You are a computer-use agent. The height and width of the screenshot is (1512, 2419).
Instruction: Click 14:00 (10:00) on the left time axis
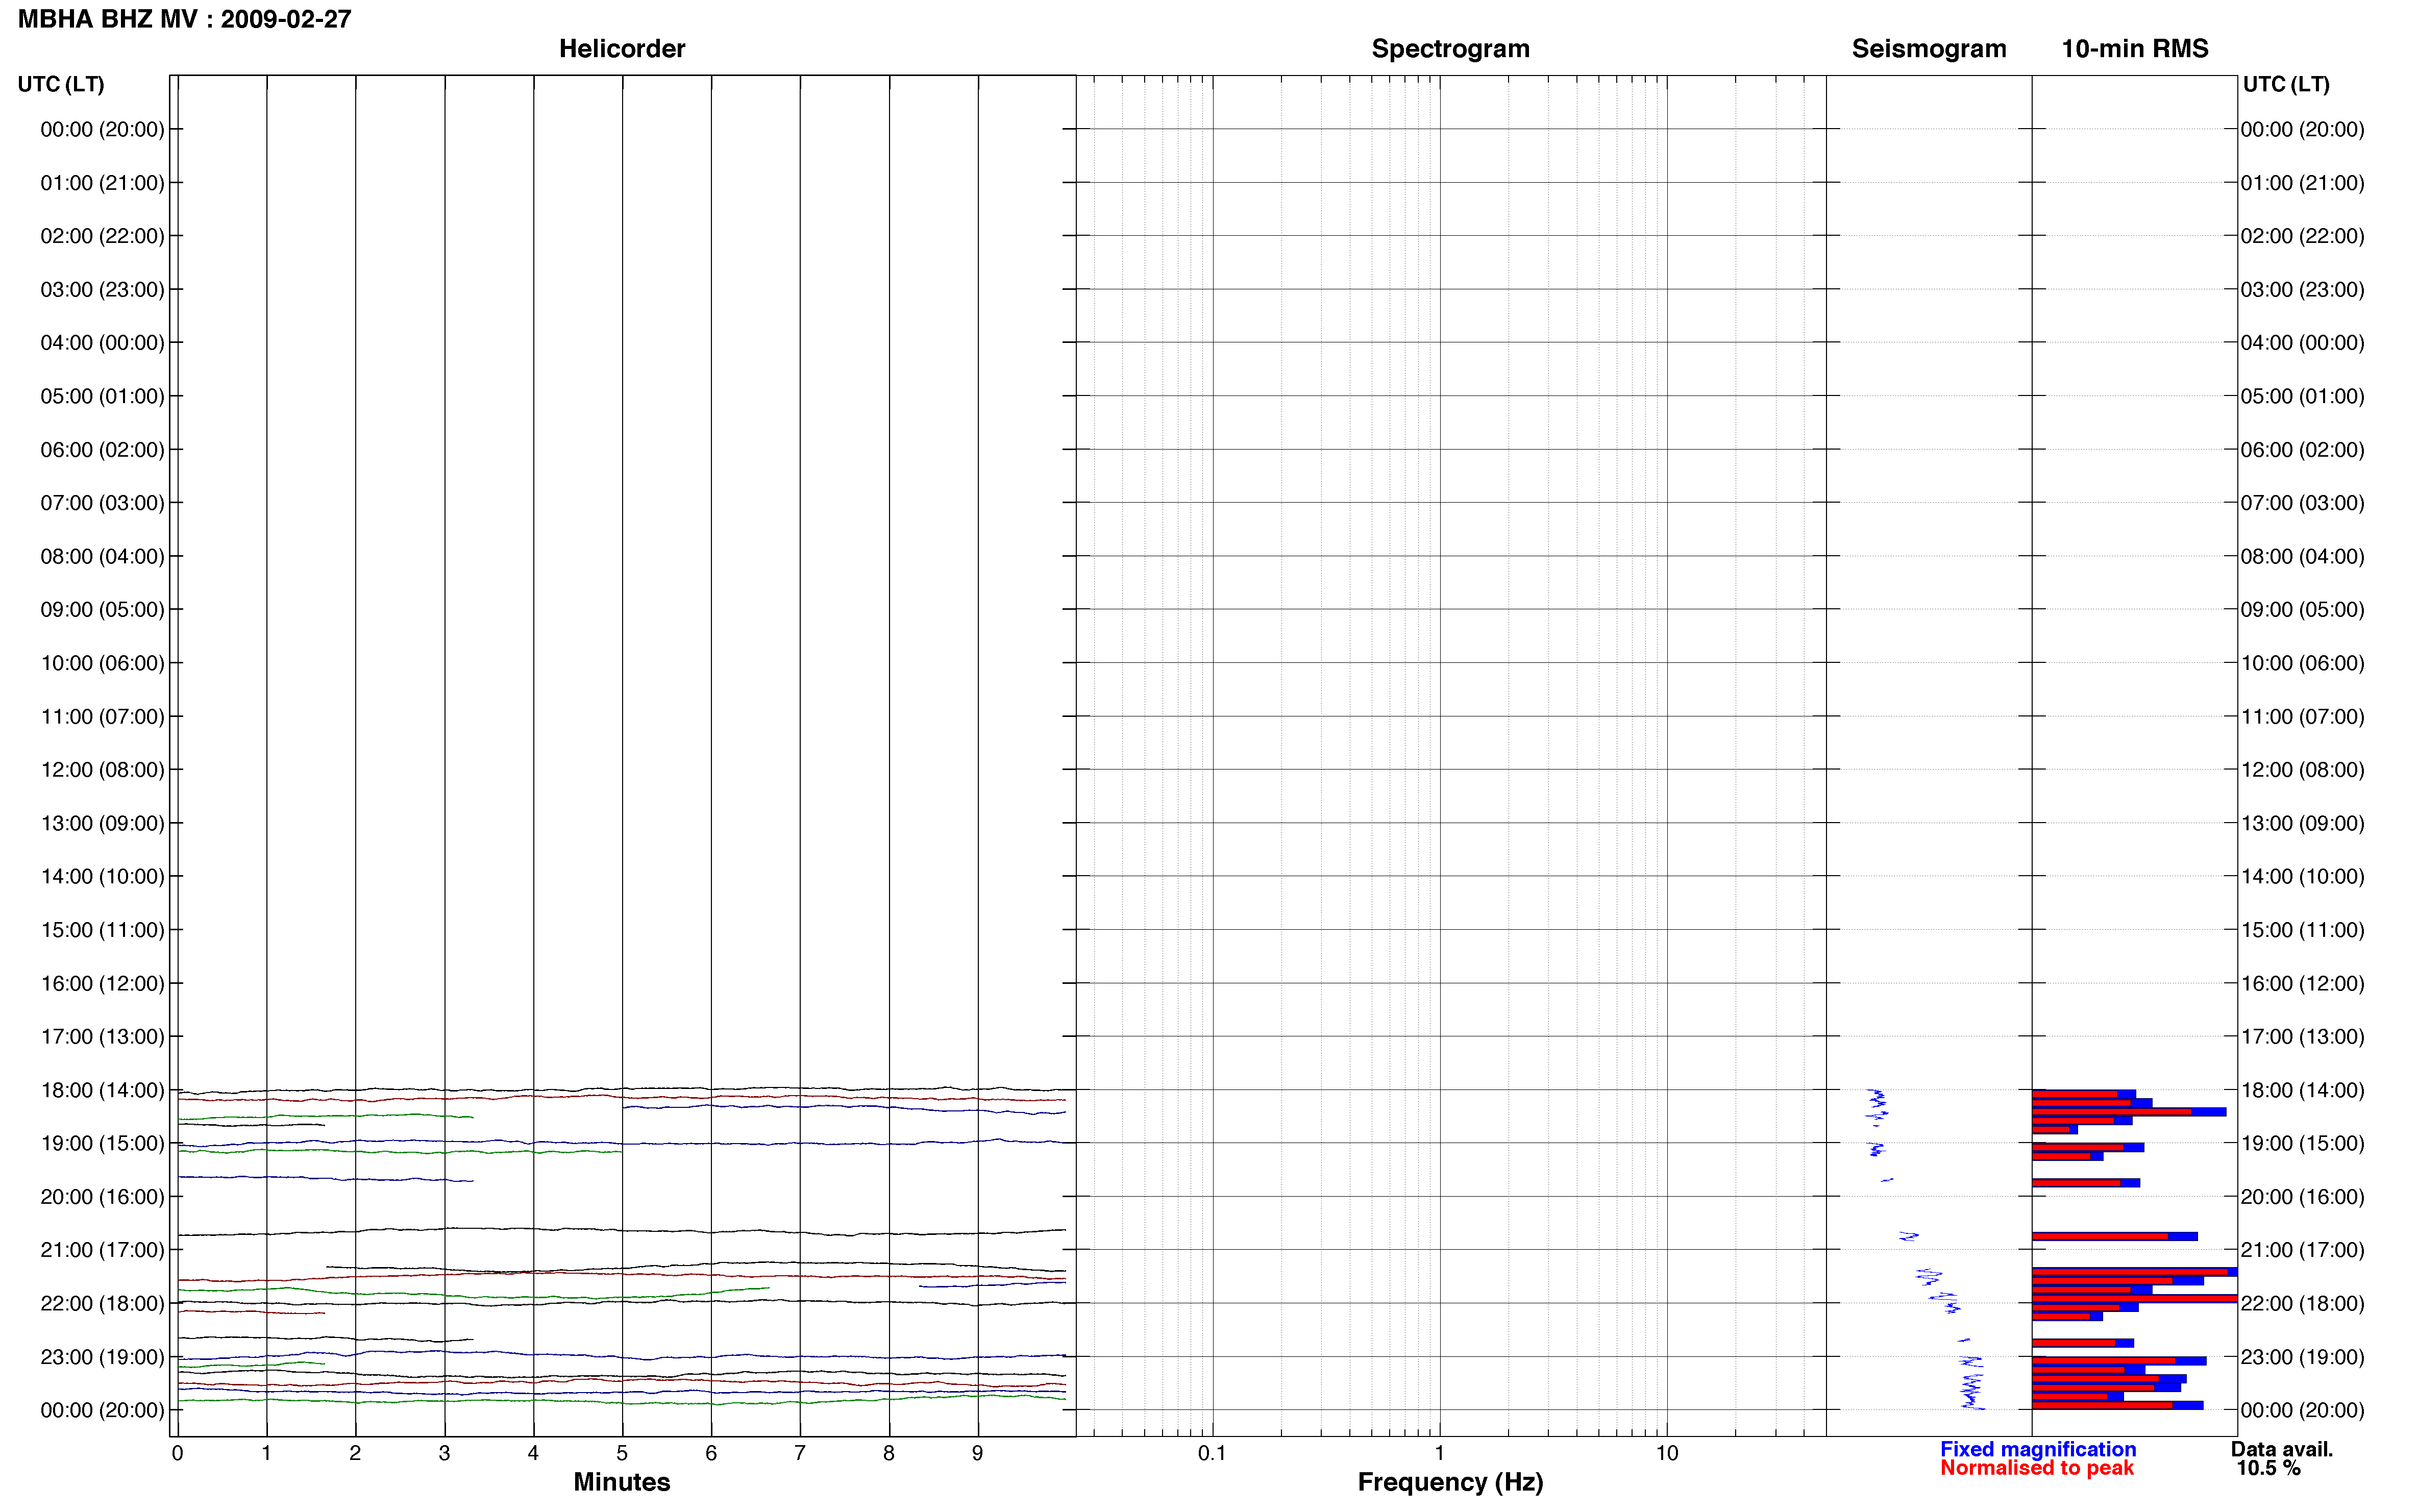[x=102, y=876]
